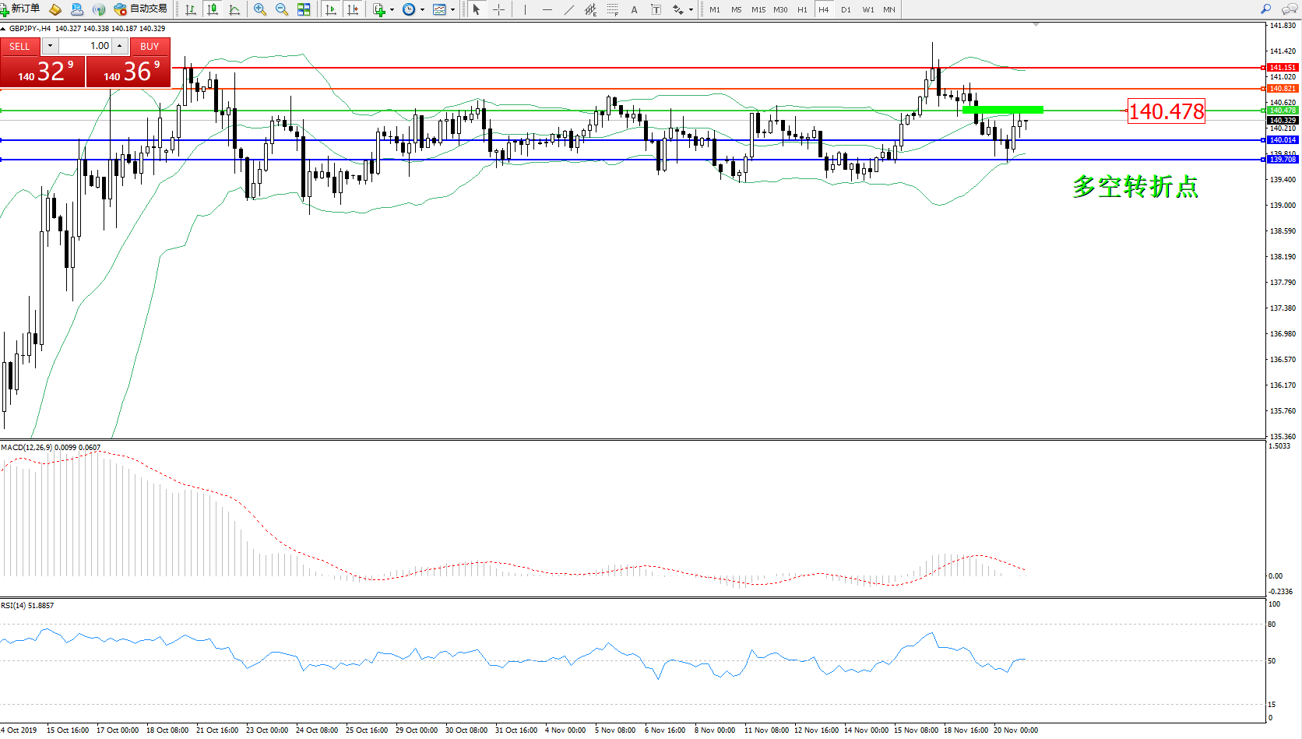
Task: Switch to the D1 timeframe
Action: (846, 9)
